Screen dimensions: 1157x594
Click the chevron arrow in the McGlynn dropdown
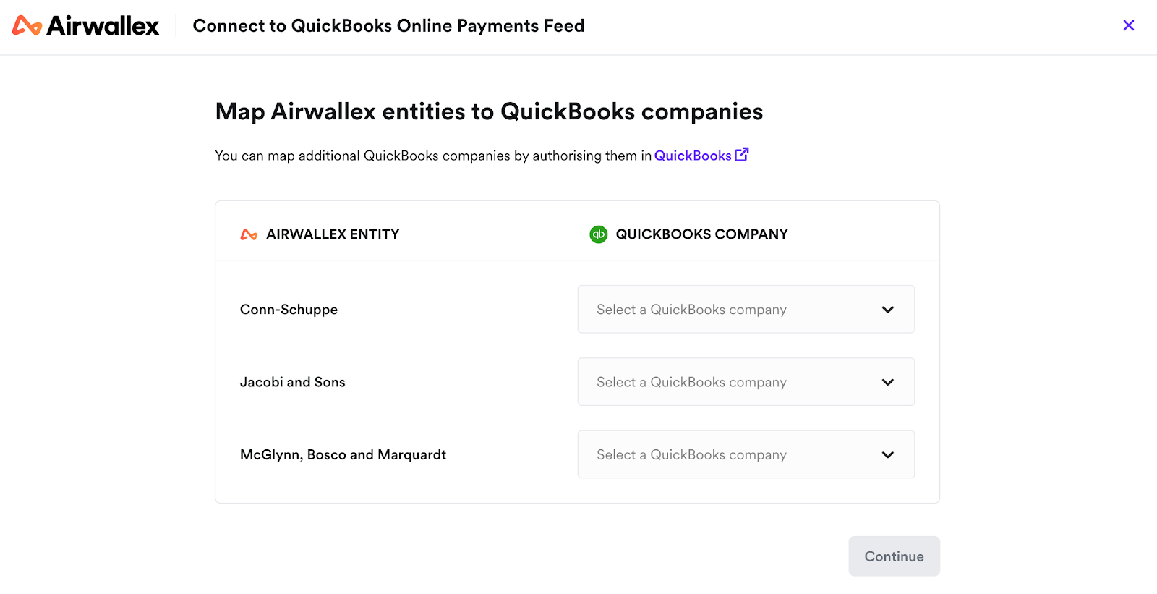click(x=888, y=454)
